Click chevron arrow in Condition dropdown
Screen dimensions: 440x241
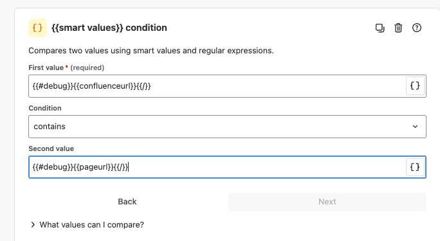tap(415, 127)
